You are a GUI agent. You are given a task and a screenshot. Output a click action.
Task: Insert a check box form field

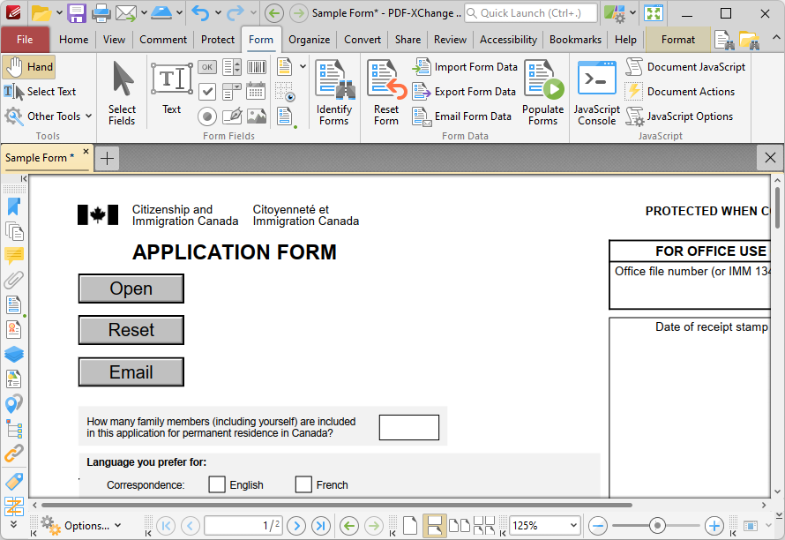click(207, 92)
